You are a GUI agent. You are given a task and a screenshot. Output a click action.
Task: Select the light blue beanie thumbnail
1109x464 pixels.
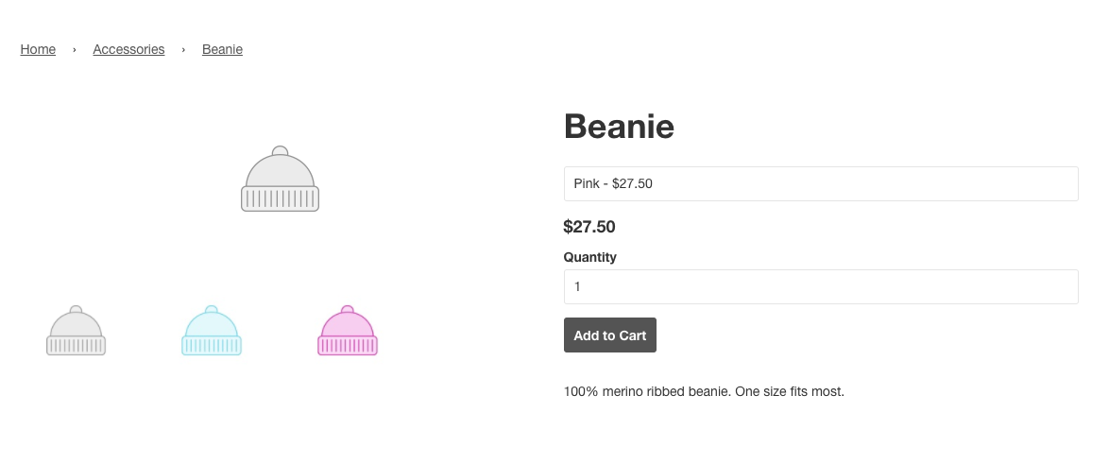212,331
